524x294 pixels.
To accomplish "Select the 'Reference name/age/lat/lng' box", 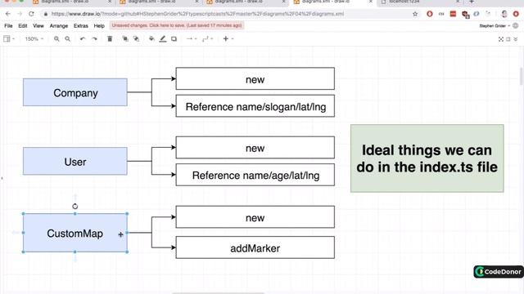I will pos(255,175).
